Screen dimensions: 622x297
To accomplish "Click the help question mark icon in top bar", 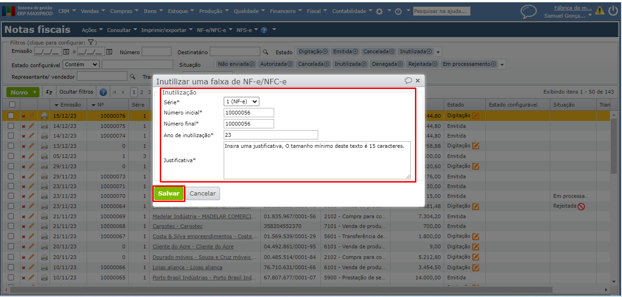I will tap(398, 12).
